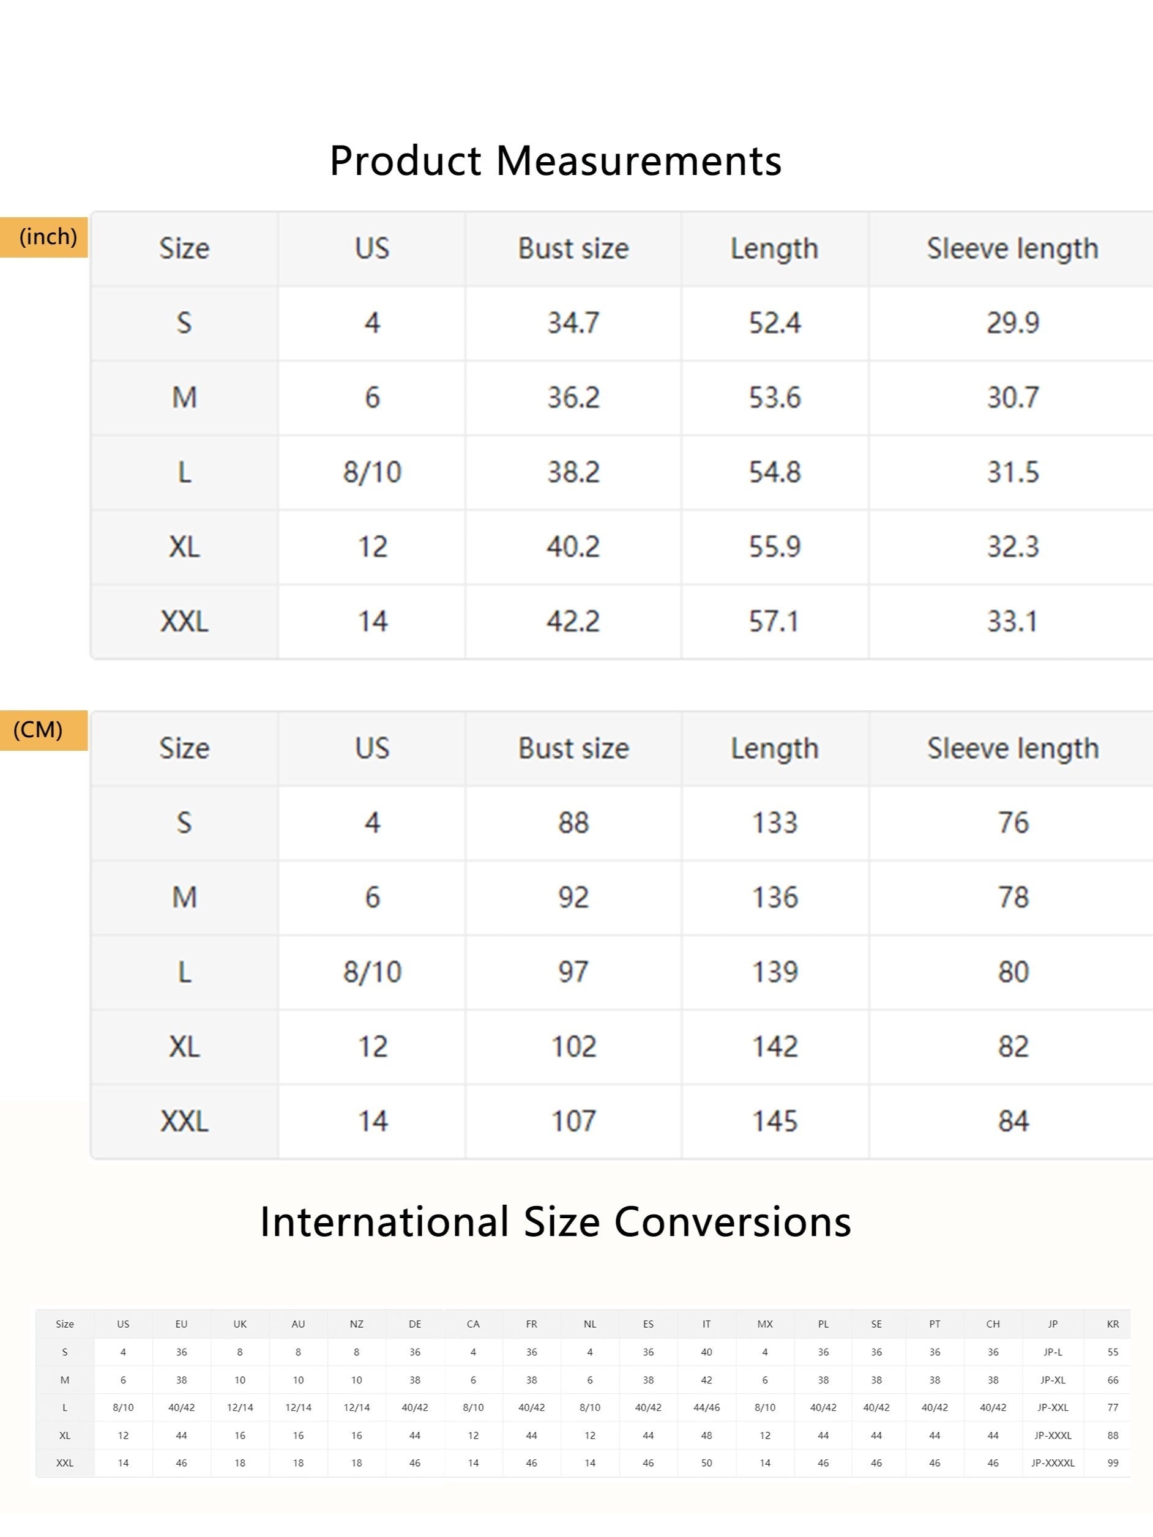Click the Product Measurements heading

coord(555,161)
